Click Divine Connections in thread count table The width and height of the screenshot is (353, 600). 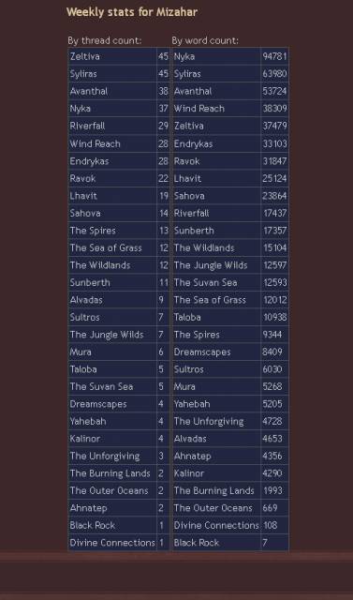(112, 543)
